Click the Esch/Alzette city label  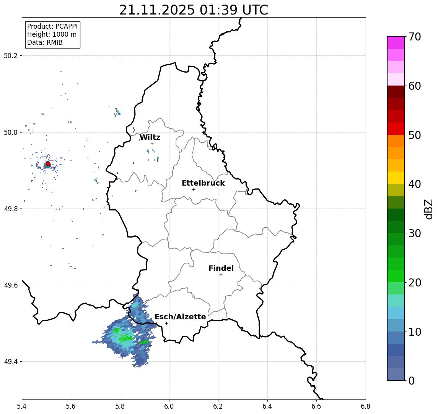click(180, 317)
